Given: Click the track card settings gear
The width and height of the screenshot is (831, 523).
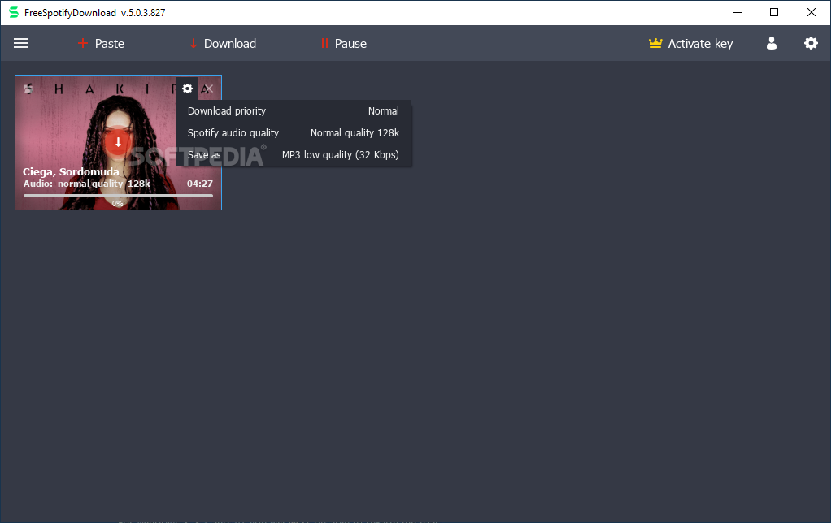Looking at the screenshot, I should point(187,89).
